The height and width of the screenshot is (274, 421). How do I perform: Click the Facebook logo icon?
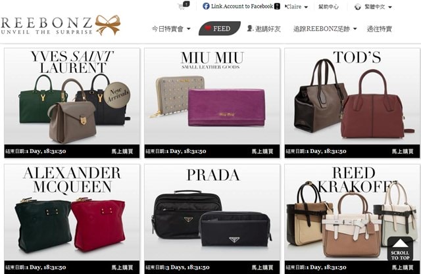click(x=206, y=6)
